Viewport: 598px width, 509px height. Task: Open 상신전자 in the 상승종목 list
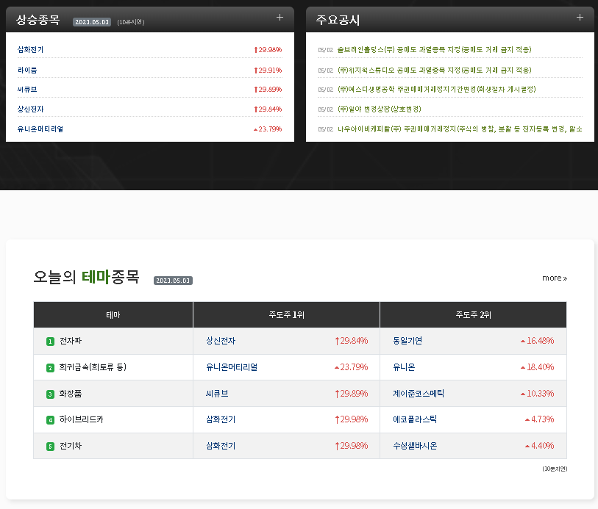(30, 109)
